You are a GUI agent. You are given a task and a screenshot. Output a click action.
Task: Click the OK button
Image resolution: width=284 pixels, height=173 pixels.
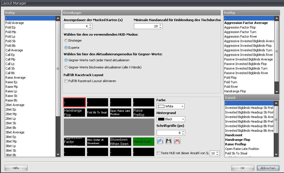pos(243,168)
